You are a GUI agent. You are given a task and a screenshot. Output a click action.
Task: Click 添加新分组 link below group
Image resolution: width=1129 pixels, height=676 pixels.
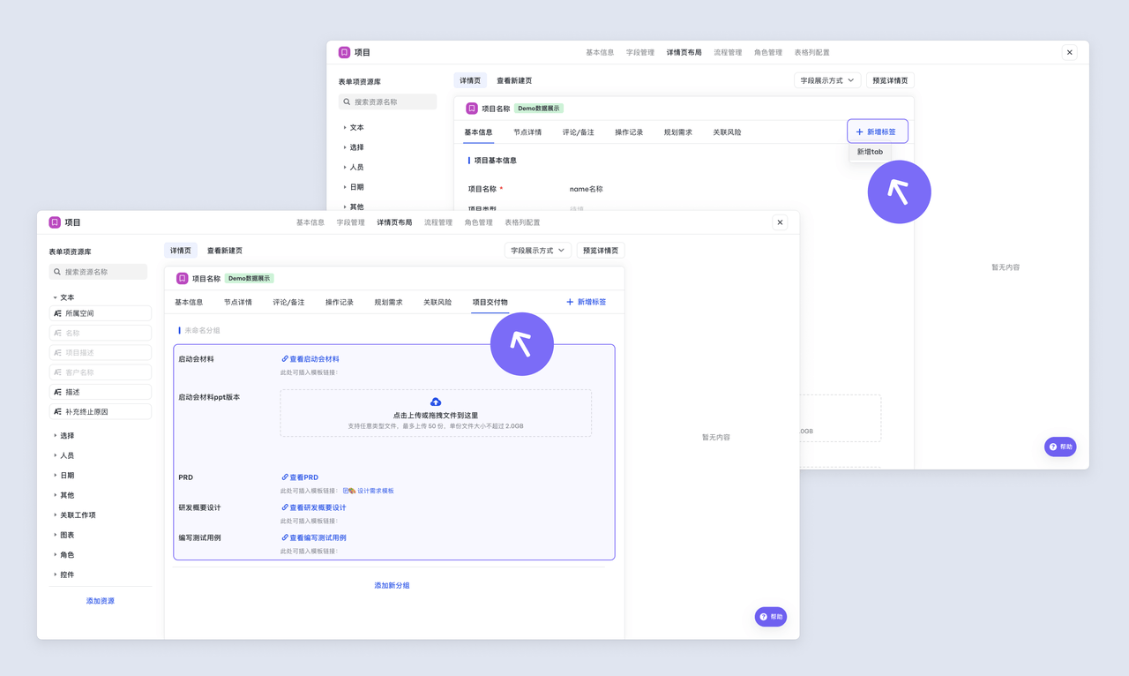tap(392, 586)
